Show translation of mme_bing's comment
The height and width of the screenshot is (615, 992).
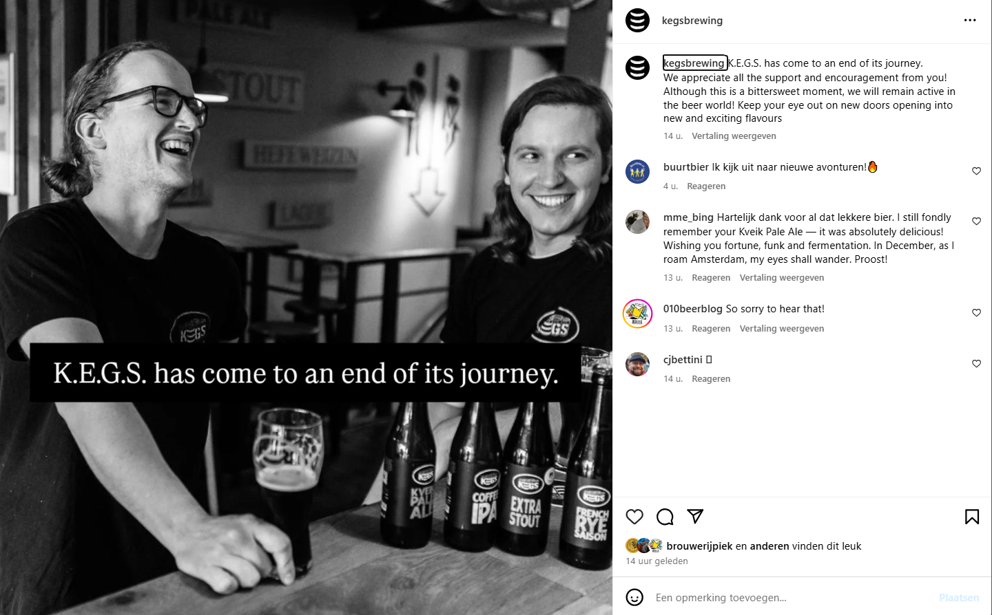tap(782, 278)
